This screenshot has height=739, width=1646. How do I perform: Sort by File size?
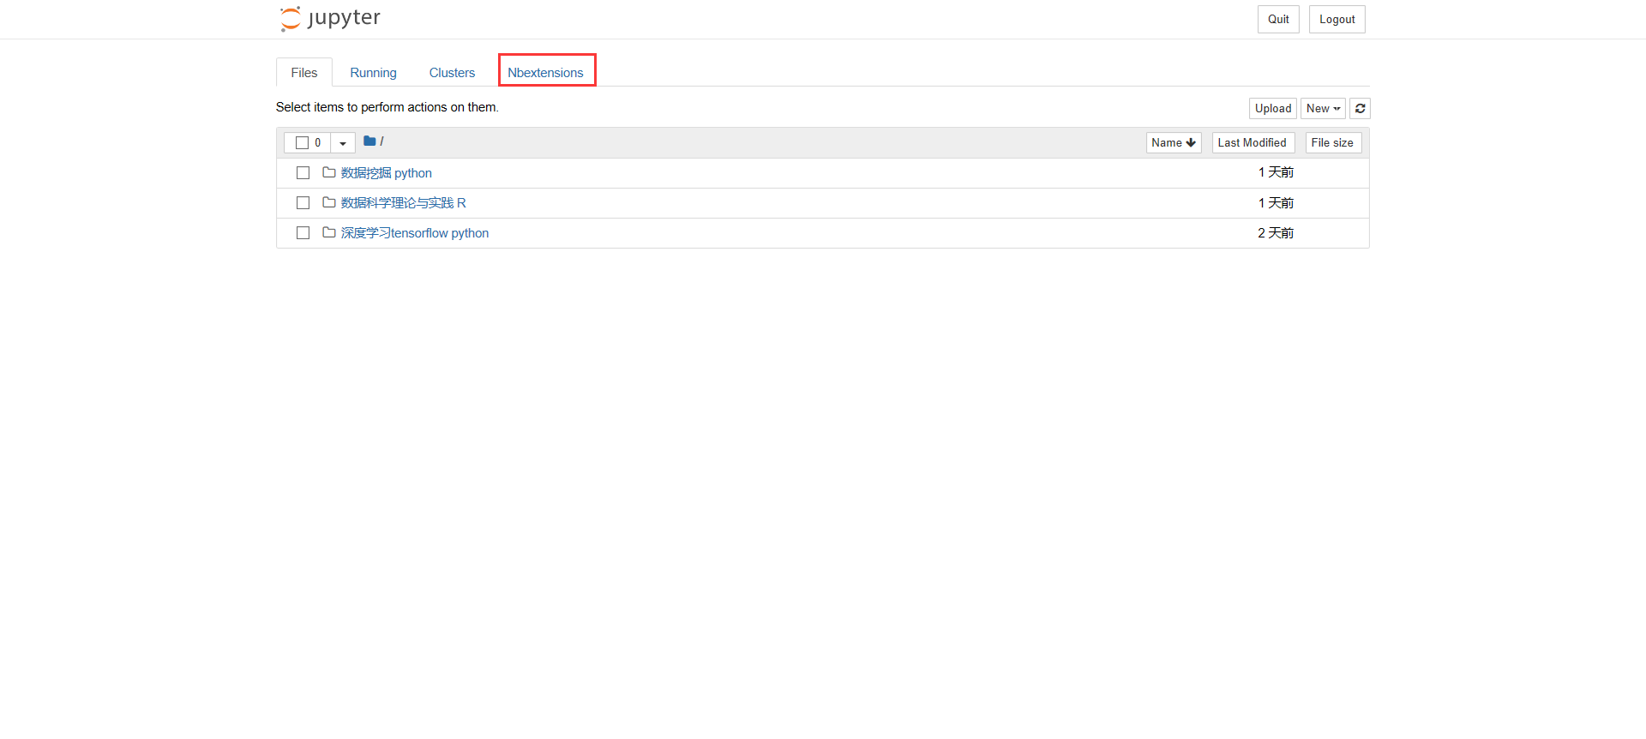[x=1333, y=143]
